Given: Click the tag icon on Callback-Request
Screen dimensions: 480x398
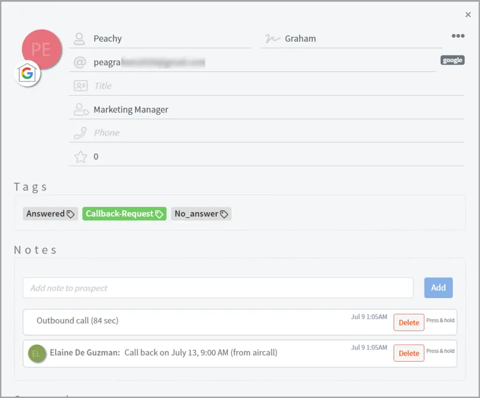Looking at the screenshot, I should click(x=159, y=214).
